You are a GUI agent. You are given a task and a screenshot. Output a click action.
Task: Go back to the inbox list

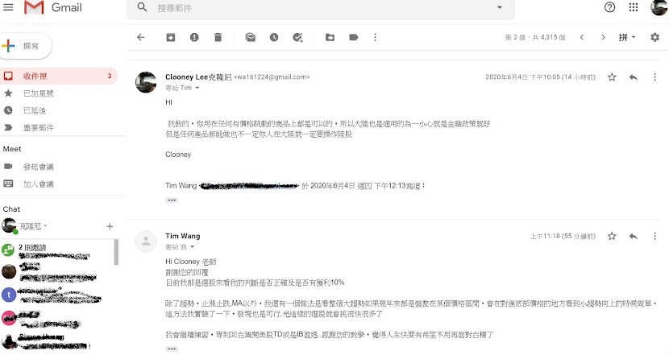point(141,38)
